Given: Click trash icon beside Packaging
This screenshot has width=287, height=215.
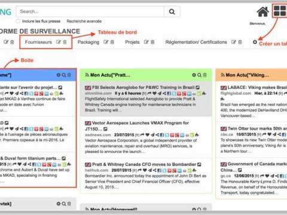Looking at the screenshot, I should [x=112, y=42].
